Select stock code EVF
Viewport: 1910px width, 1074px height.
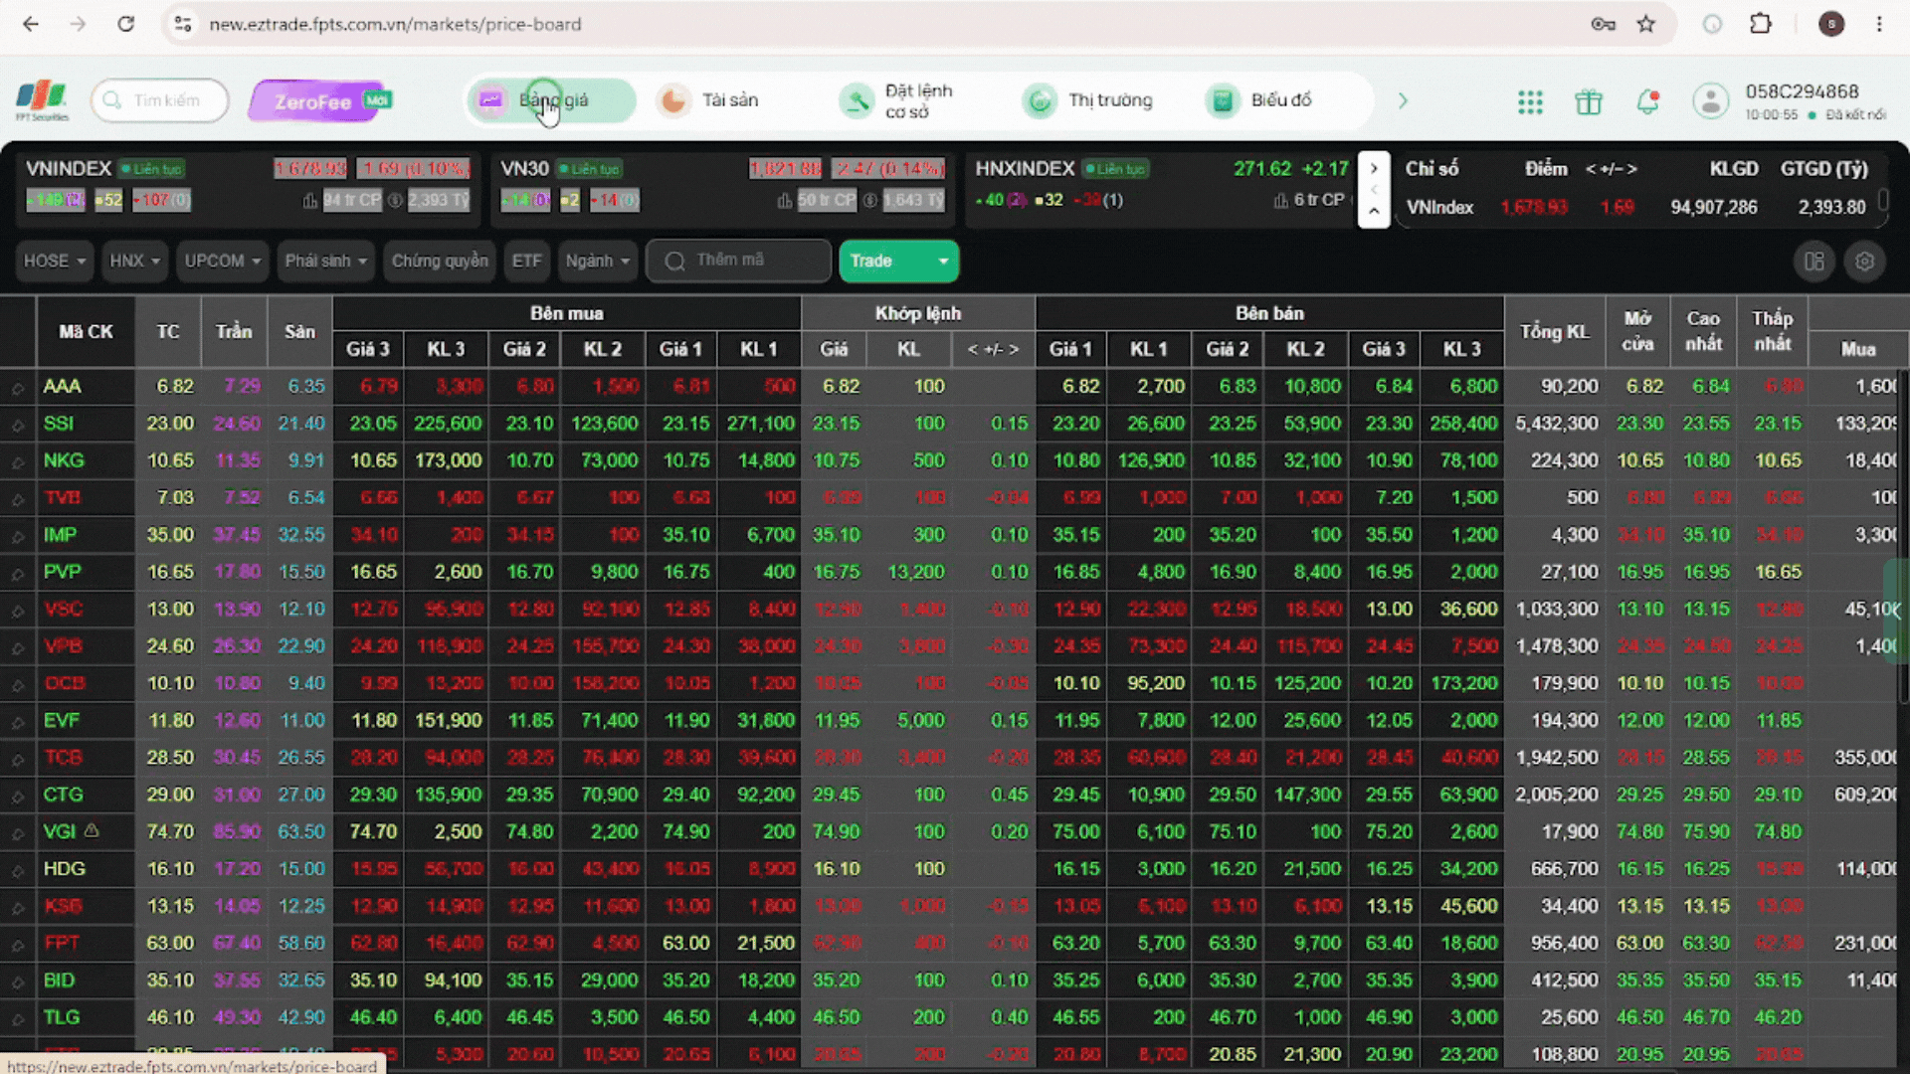(62, 721)
